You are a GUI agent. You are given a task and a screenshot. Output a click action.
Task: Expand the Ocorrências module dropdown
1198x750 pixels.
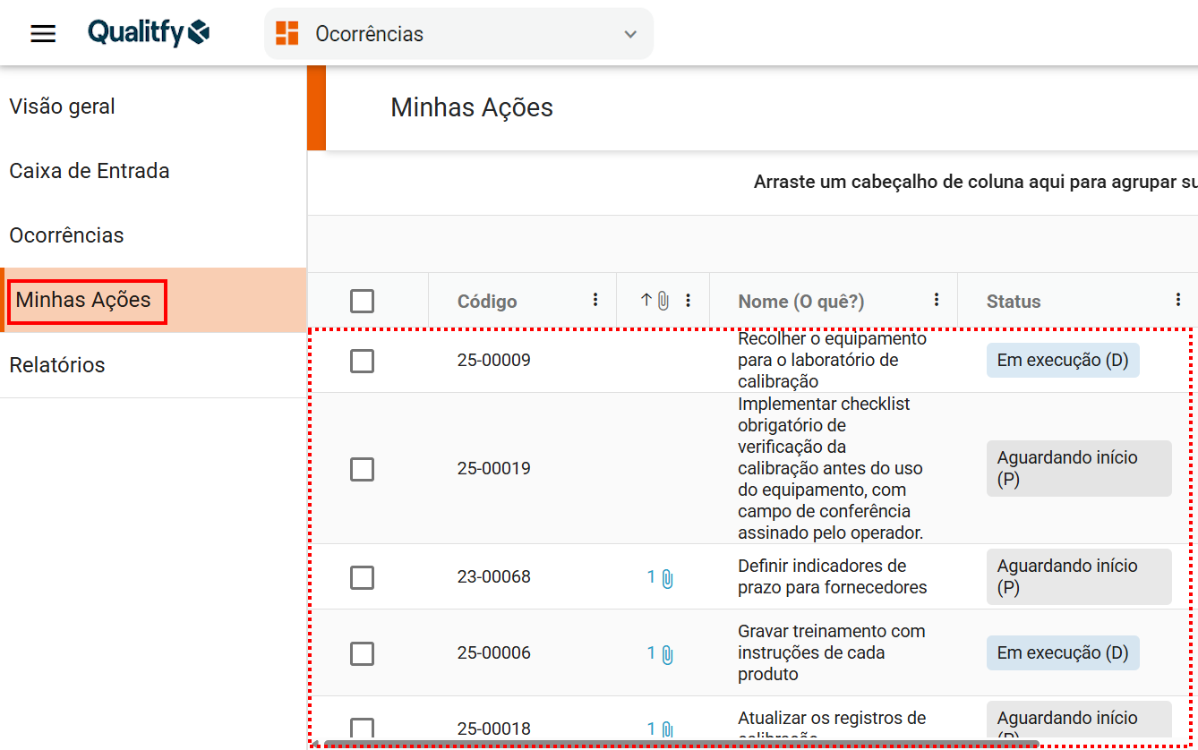pyautogui.click(x=630, y=34)
